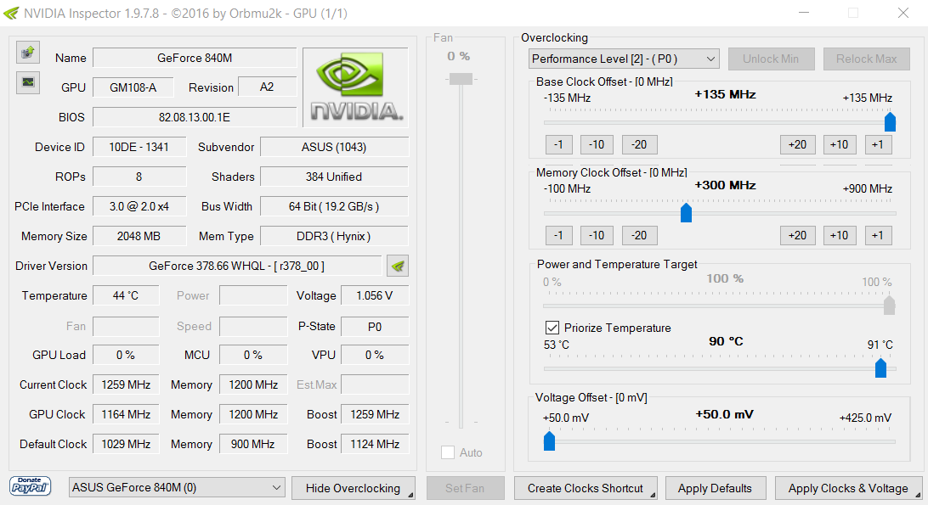
Task: Click the Voltage value 1.056 V
Action: 375,295
